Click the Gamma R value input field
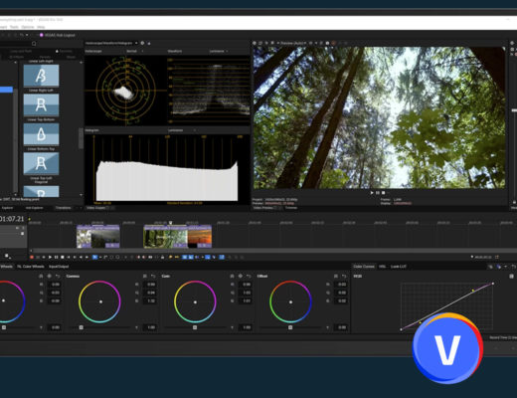517x398 pixels. click(x=150, y=285)
